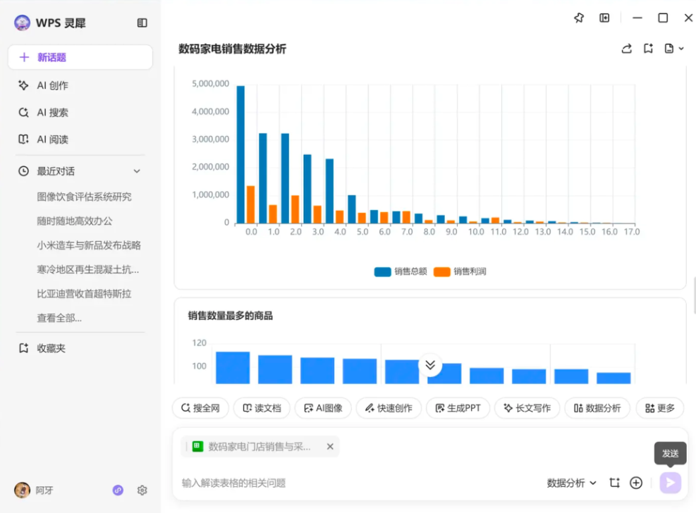Click the first bar in 销售数量最多的商品 chart
Viewport: 696px width, 513px height.
pyautogui.click(x=233, y=368)
